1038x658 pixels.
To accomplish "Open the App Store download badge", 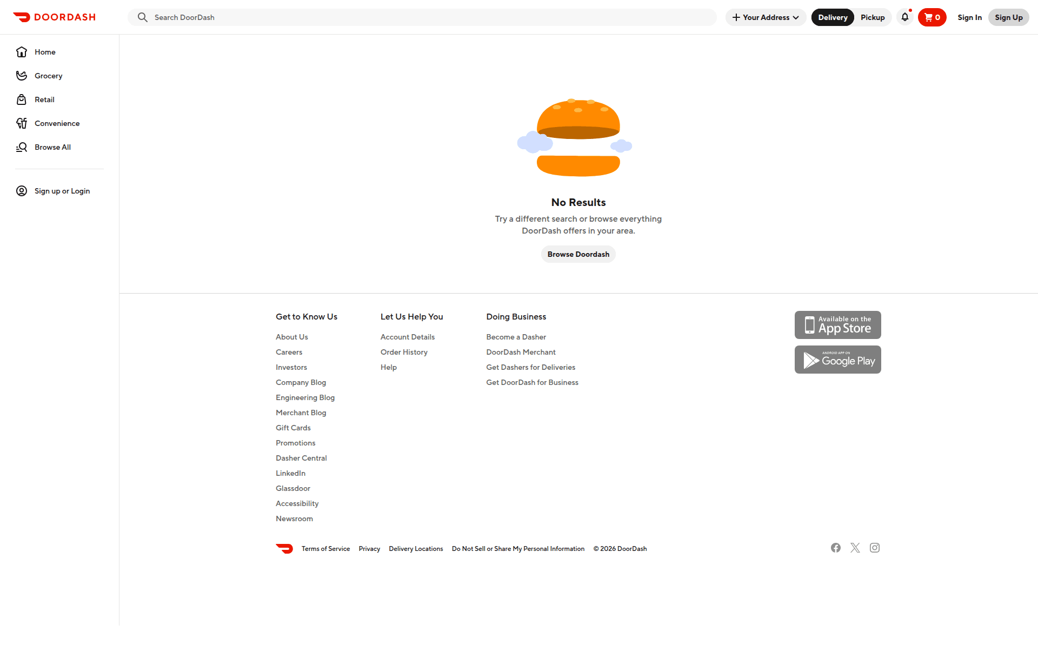I will coord(838,325).
